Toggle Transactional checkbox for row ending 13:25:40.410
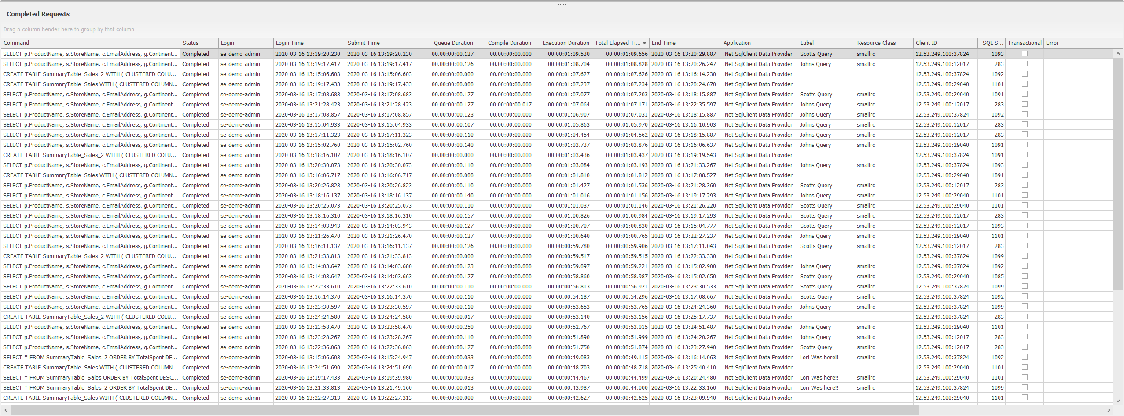The height and width of the screenshot is (416, 1124). pyautogui.click(x=1025, y=367)
